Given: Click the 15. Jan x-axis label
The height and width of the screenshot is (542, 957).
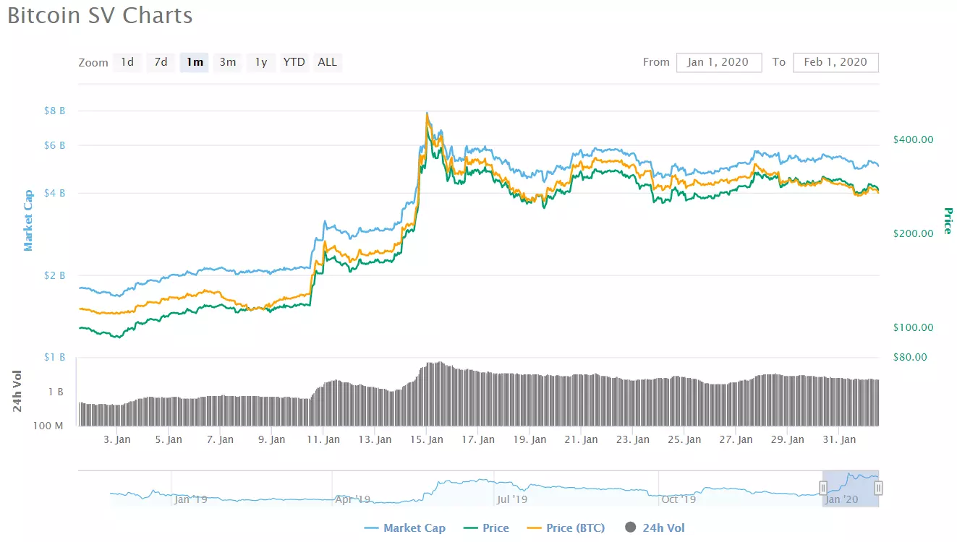Looking at the screenshot, I should point(427,439).
